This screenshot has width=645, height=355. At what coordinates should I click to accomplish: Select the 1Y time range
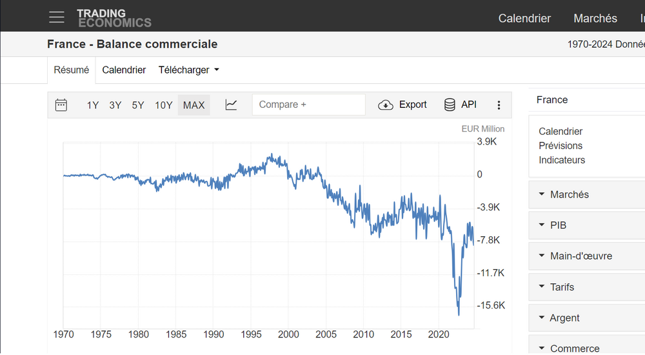(x=93, y=105)
